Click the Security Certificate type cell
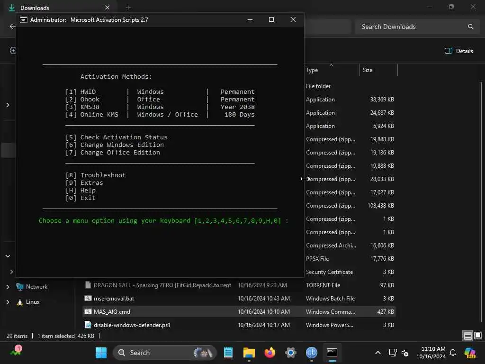Viewport: 485px width, 364px height. point(330,272)
